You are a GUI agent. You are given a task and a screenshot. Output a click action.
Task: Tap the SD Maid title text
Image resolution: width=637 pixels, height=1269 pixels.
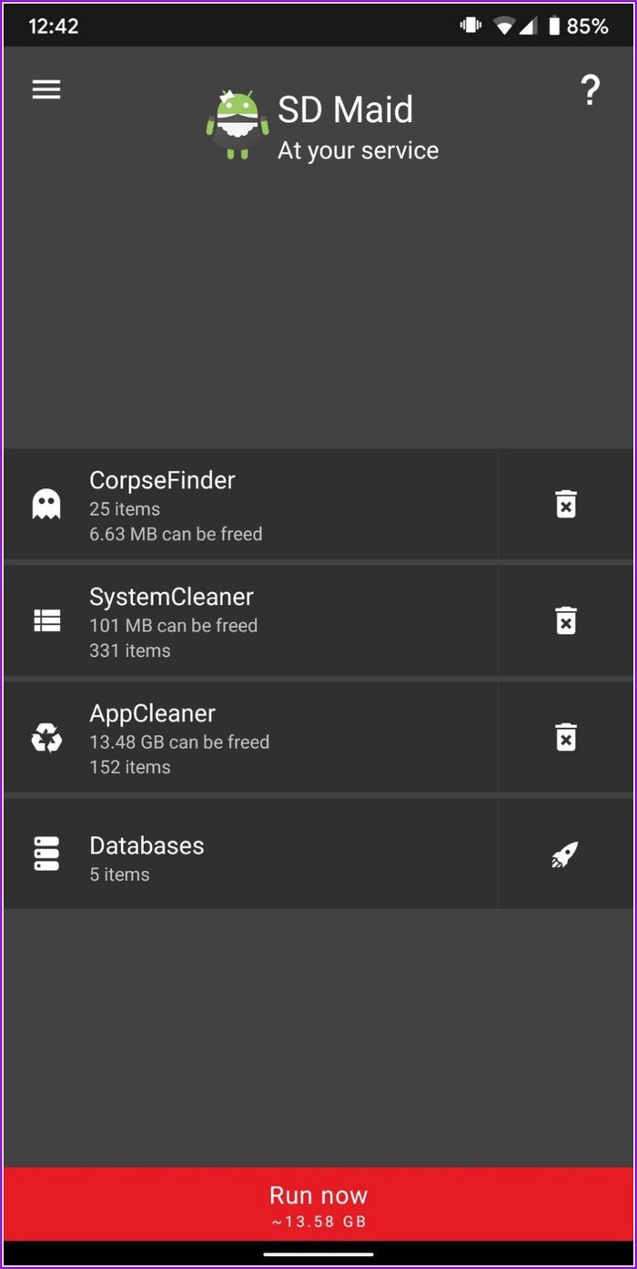pos(345,110)
